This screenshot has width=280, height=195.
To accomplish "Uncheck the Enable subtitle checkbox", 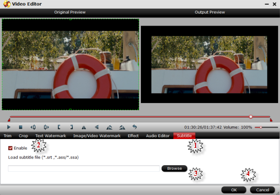I will click(10, 148).
